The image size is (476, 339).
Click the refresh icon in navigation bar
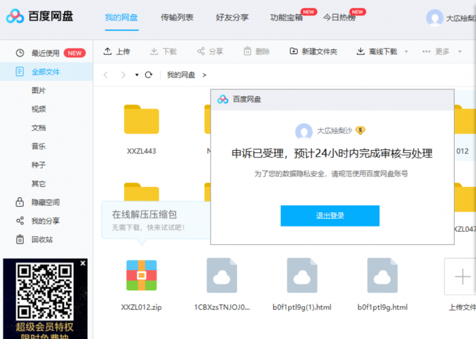click(149, 75)
